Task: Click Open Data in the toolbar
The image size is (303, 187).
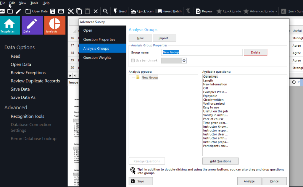Action: point(36,11)
